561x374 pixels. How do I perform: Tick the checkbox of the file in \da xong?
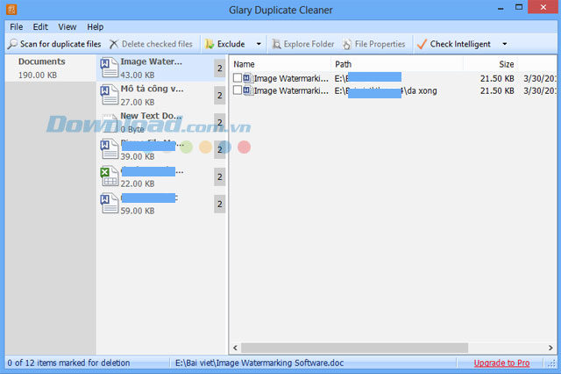(238, 90)
